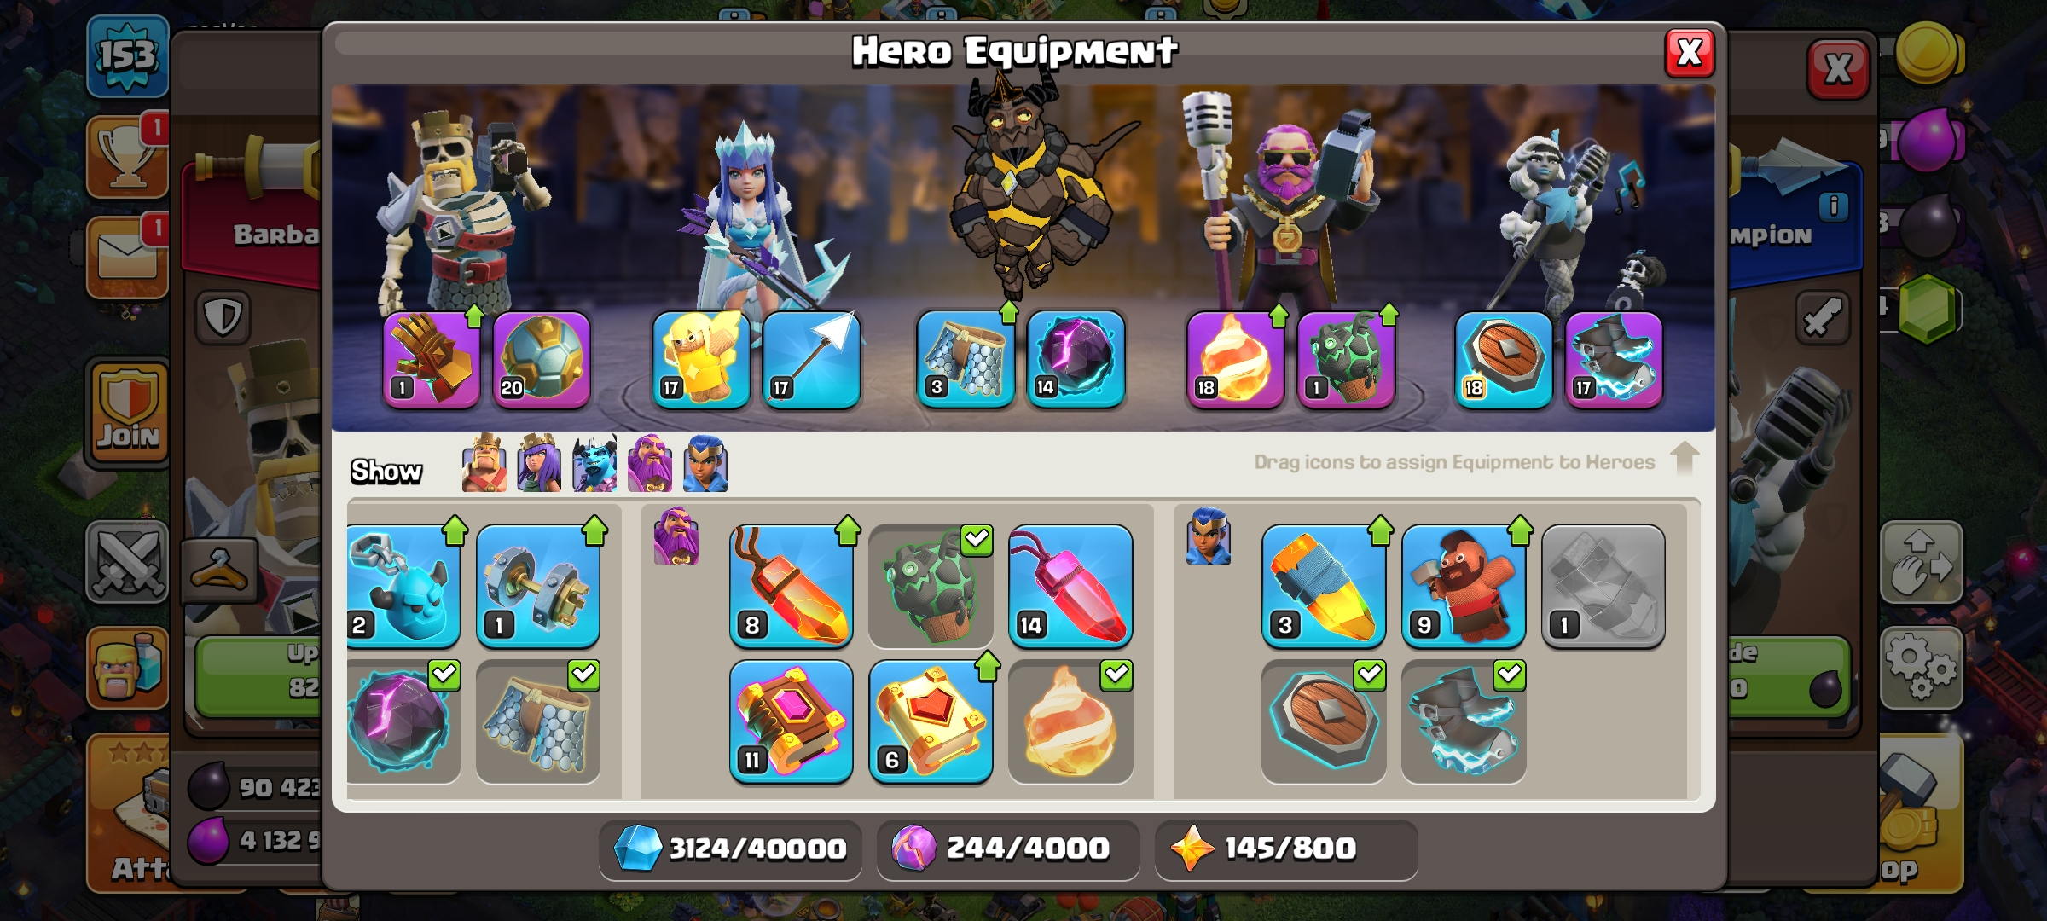Select the Life Gem level 14 equipment
The image size is (2047, 921).
coord(1070,587)
